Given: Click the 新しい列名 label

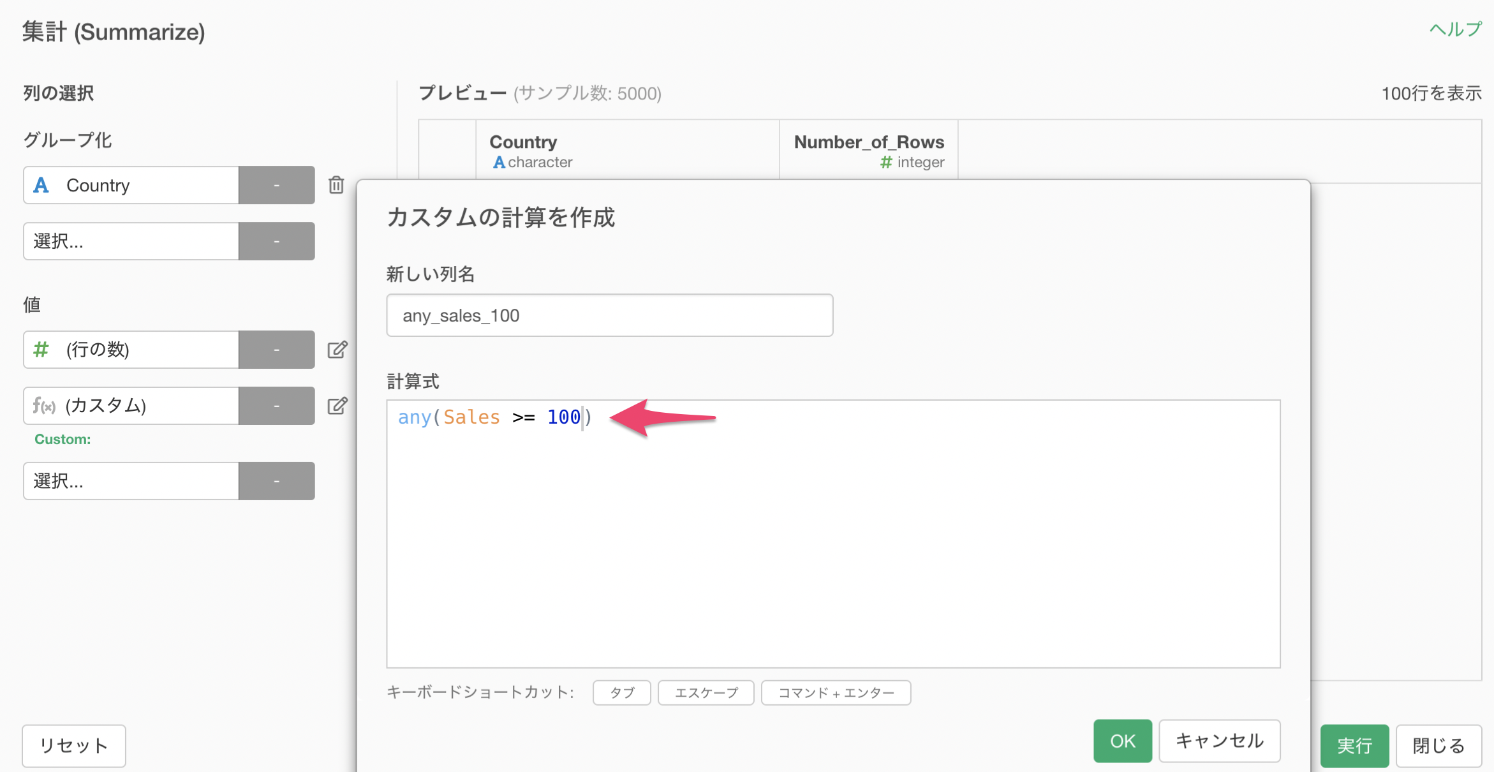Looking at the screenshot, I should (x=431, y=274).
